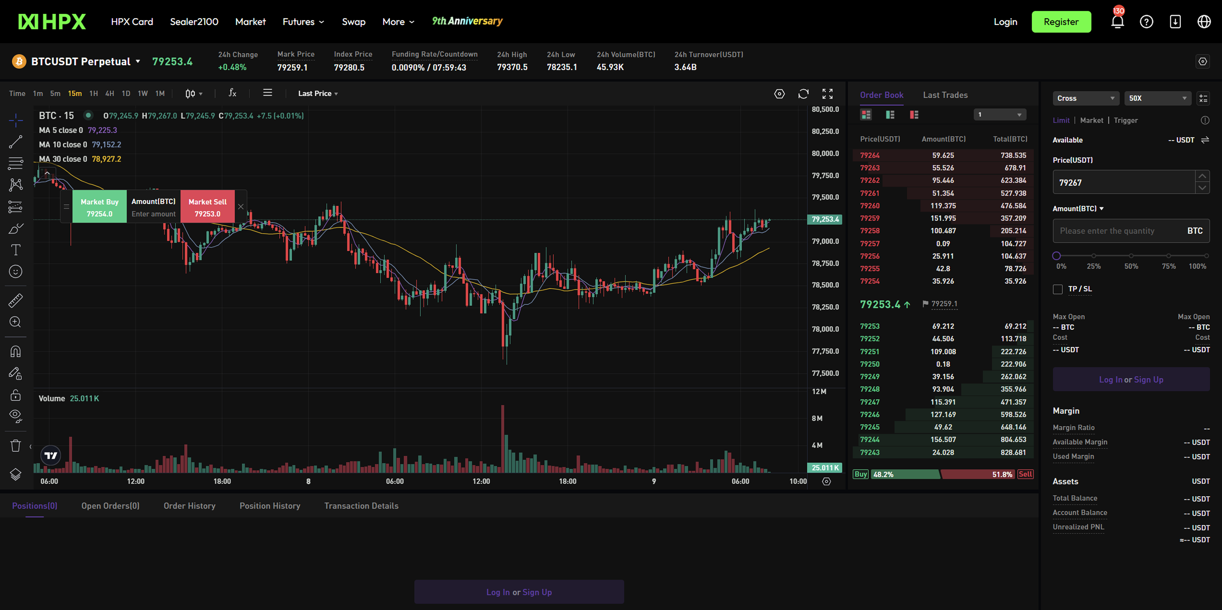The image size is (1222, 610).
Task: Open the app download icon
Action: pos(1175,22)
